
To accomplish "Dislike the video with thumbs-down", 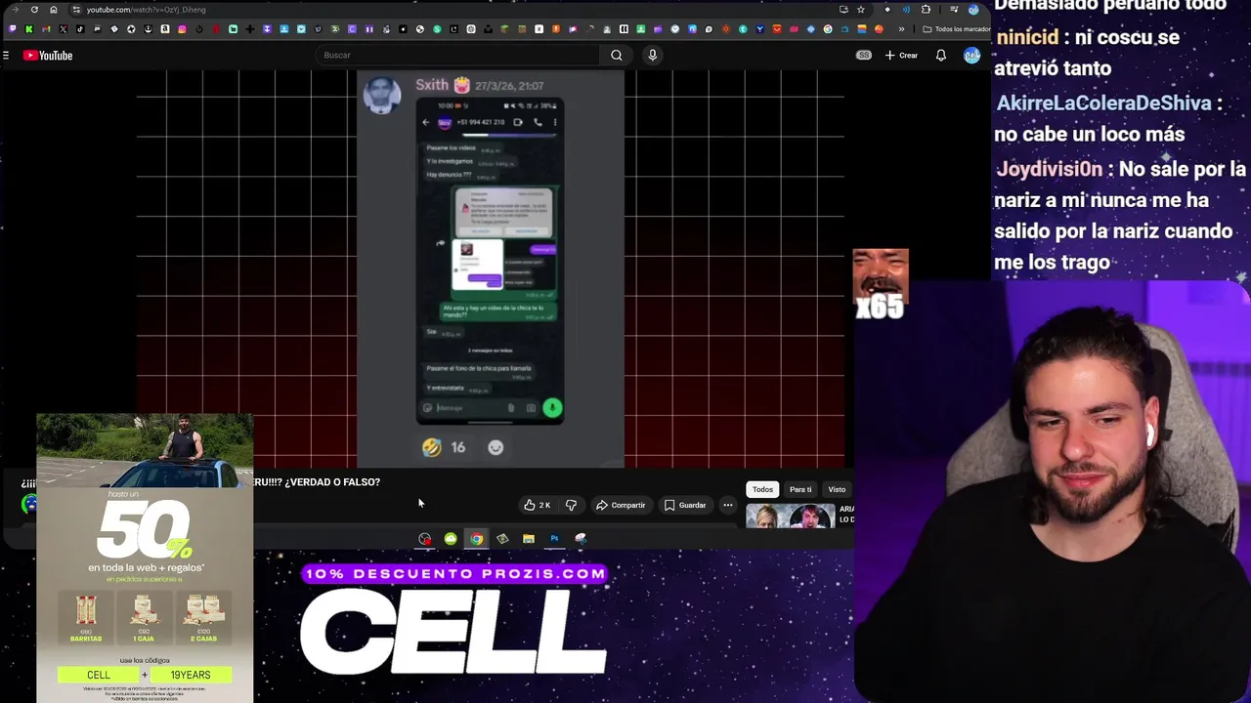I will [x=571, y=505].
